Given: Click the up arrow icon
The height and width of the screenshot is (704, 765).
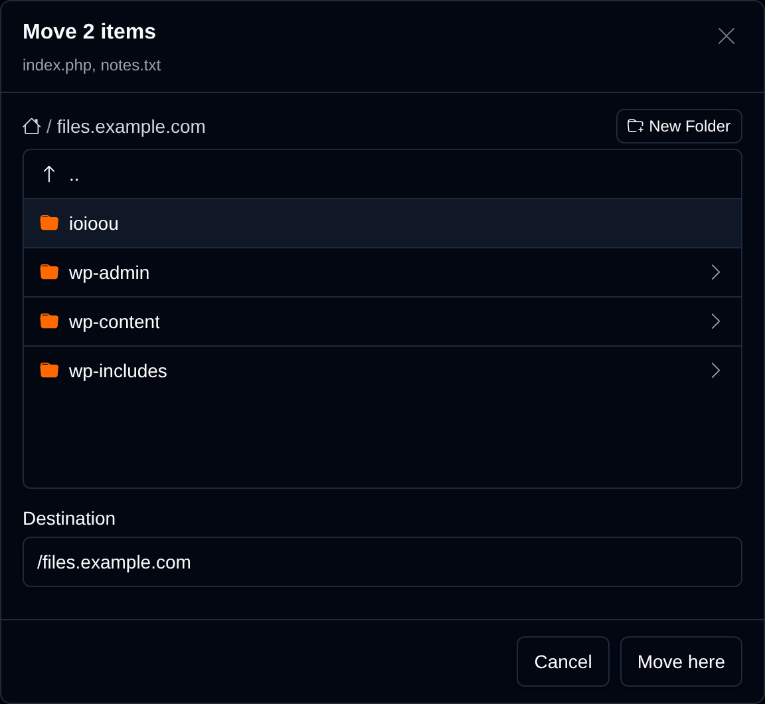Looking at the screenshot, I should (x=48, y=174).
